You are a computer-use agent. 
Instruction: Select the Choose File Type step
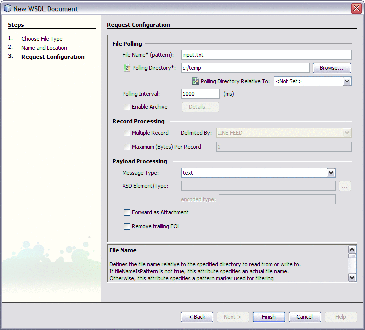(42, 39)
